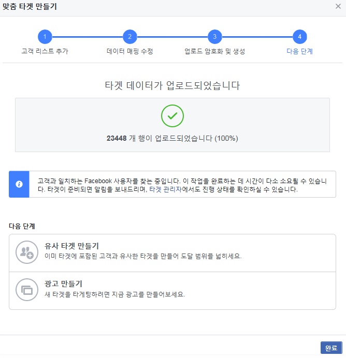Go to the 데이터 매핑 수정 step label
346x358 pixels.
tap(130, 51)
